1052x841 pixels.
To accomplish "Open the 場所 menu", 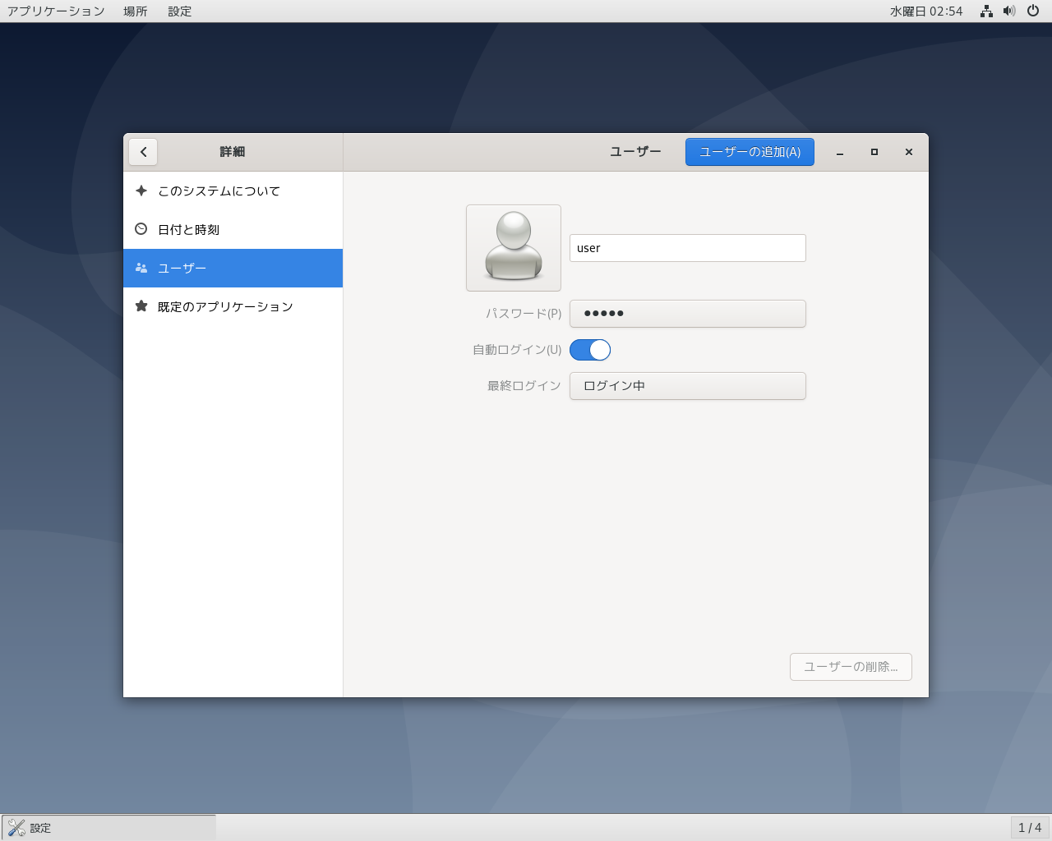I will 136,11.
